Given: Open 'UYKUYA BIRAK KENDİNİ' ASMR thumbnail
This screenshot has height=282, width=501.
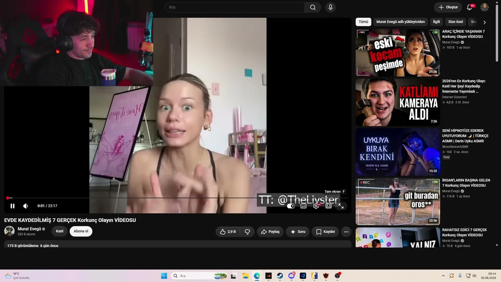Looking at the screenshot, I should click(x=398, y=152).
